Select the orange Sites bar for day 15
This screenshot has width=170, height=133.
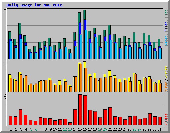pos(81,78)
